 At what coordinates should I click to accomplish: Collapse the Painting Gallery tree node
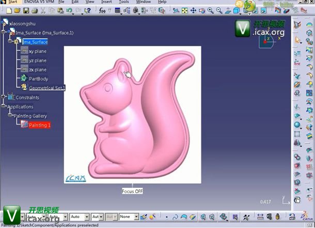tap(10, 115)
